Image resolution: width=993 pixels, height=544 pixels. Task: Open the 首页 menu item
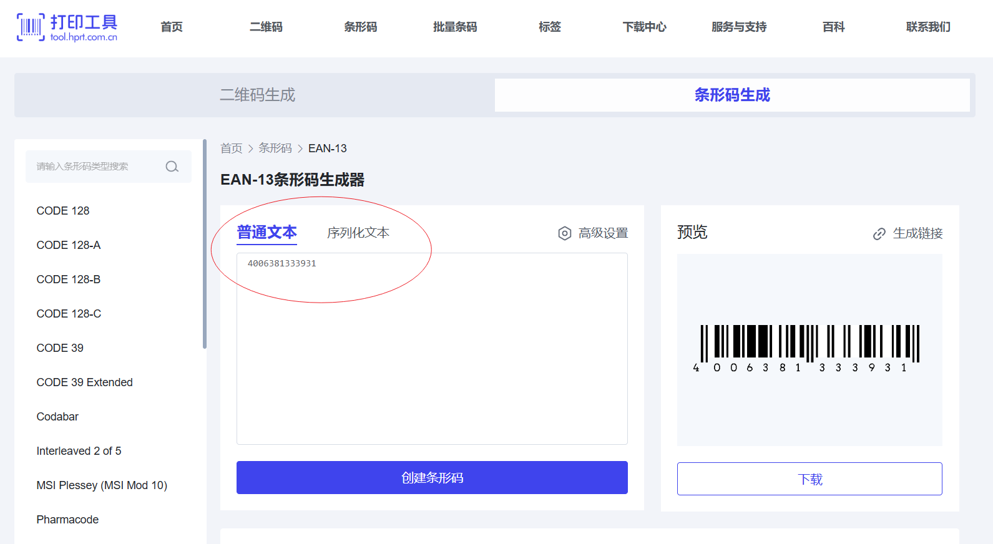172,27
